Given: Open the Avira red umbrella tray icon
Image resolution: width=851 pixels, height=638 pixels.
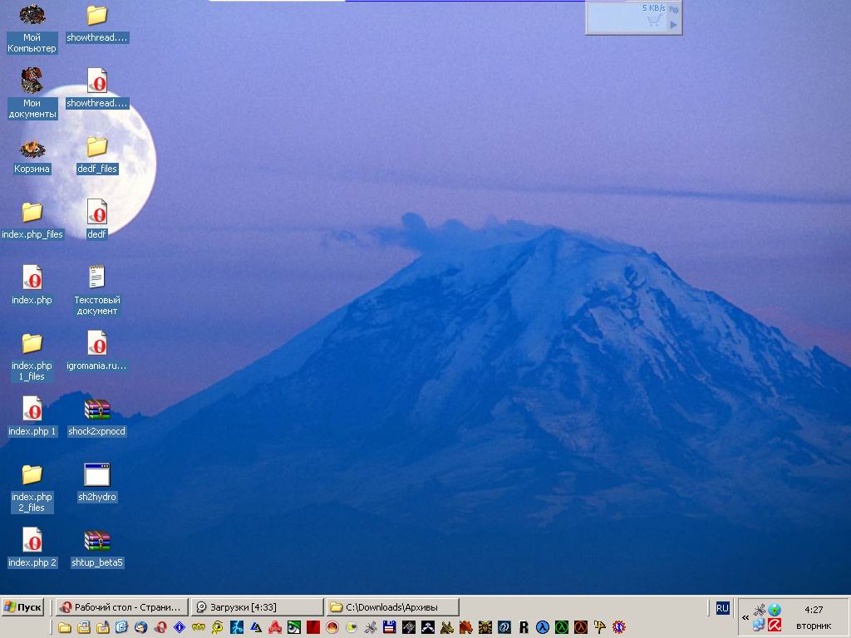Looking at the screenshot, I should tap(775, 625).
